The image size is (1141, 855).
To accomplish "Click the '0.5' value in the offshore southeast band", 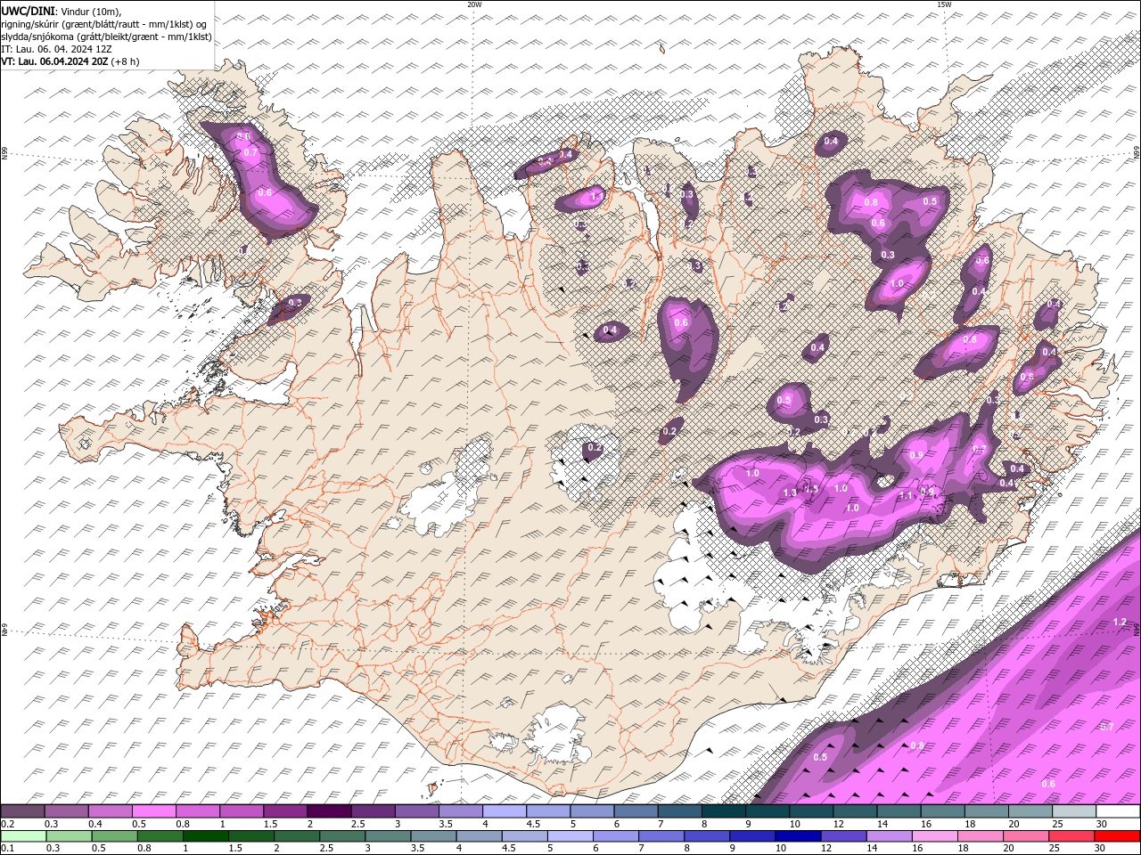I will [821, 757].
